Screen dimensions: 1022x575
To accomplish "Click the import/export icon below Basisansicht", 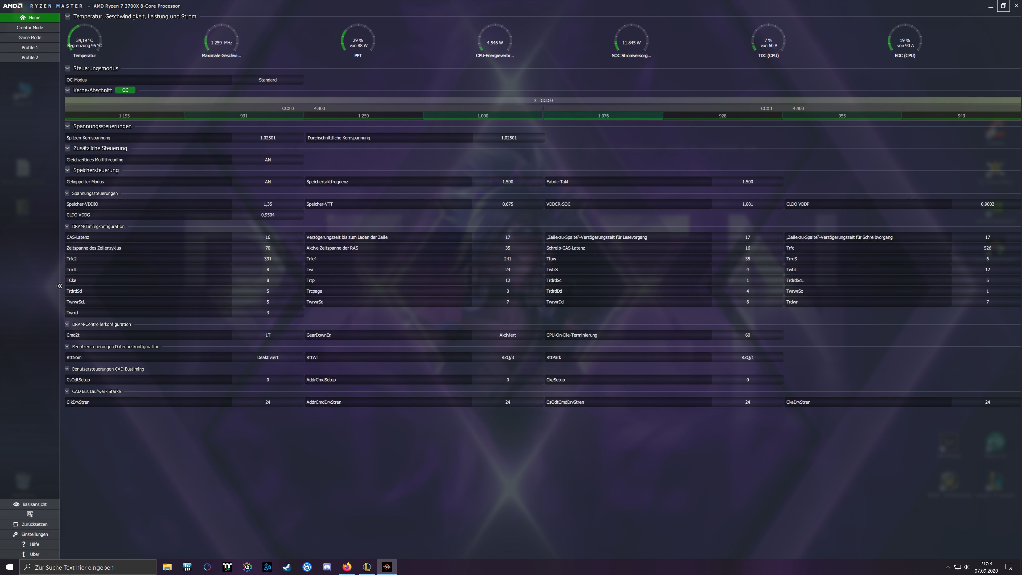I will click(30, 514).
